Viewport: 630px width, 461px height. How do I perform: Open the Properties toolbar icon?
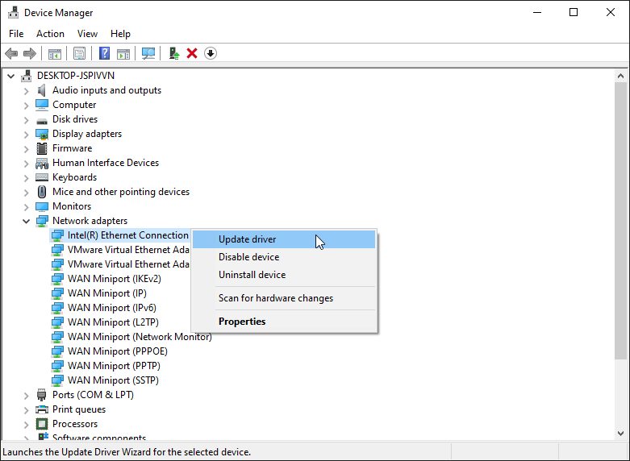coord(80,53)
